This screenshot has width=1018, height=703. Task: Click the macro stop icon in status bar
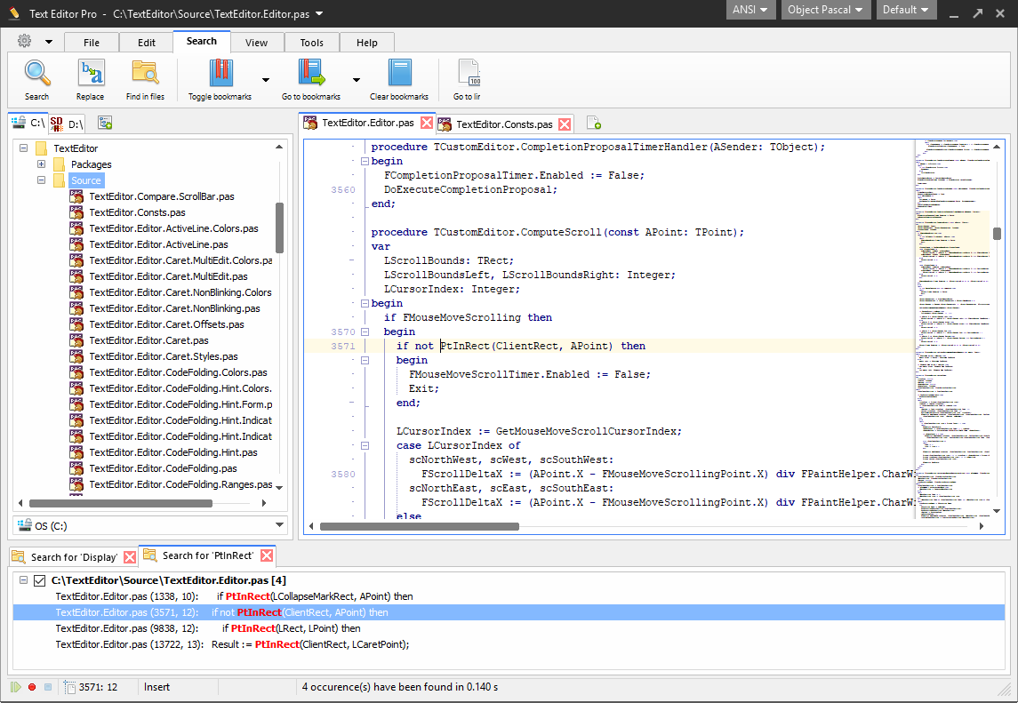coord(48,687)
